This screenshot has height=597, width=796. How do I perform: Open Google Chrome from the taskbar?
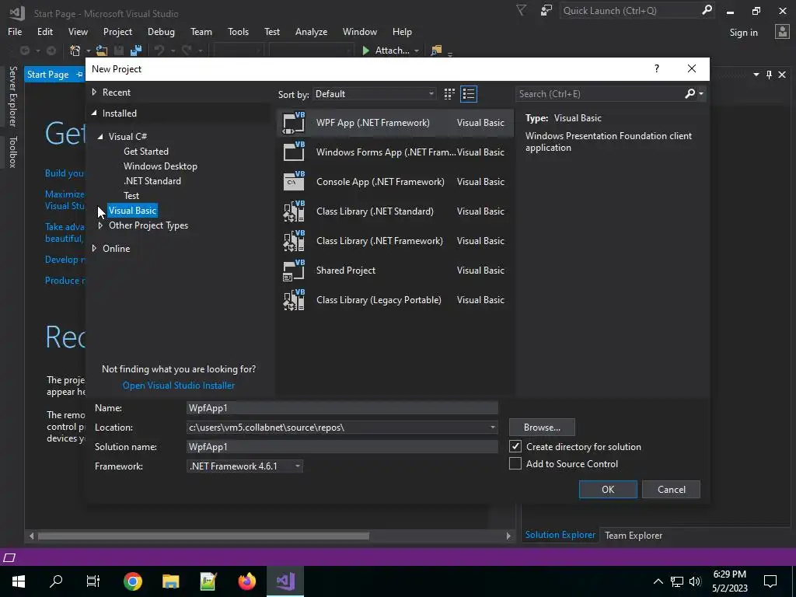point(132,581)
